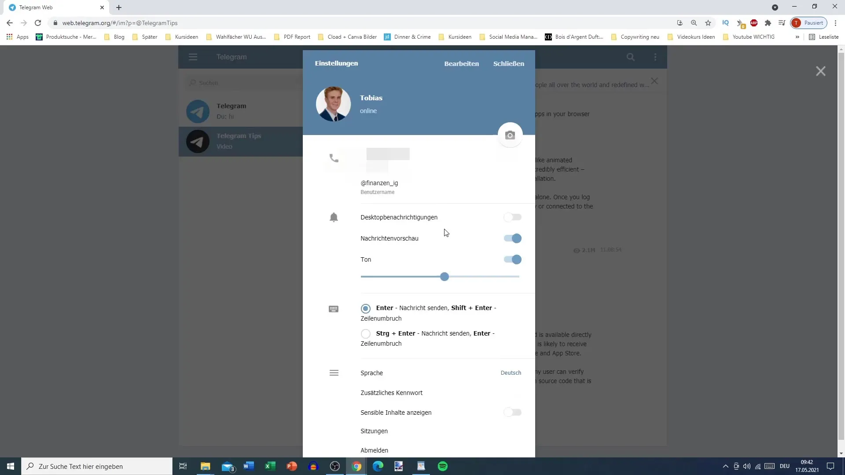Click the search magnifier in the Telegram header
The image size is (845, 475).
[x=631, y=57]
